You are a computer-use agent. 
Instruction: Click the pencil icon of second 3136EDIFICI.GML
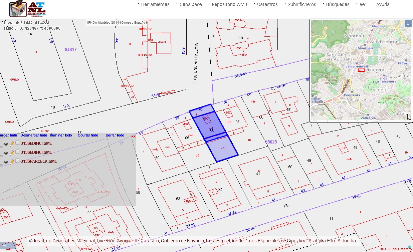[12, 152]
